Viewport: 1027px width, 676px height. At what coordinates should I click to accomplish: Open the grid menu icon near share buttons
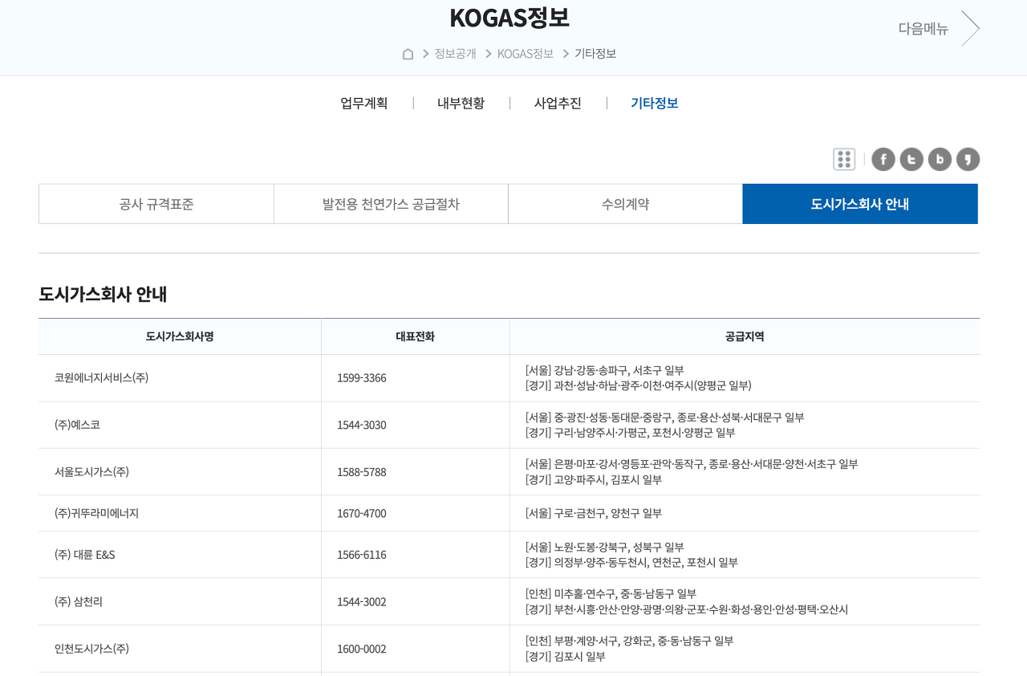(x=844, y=159)
